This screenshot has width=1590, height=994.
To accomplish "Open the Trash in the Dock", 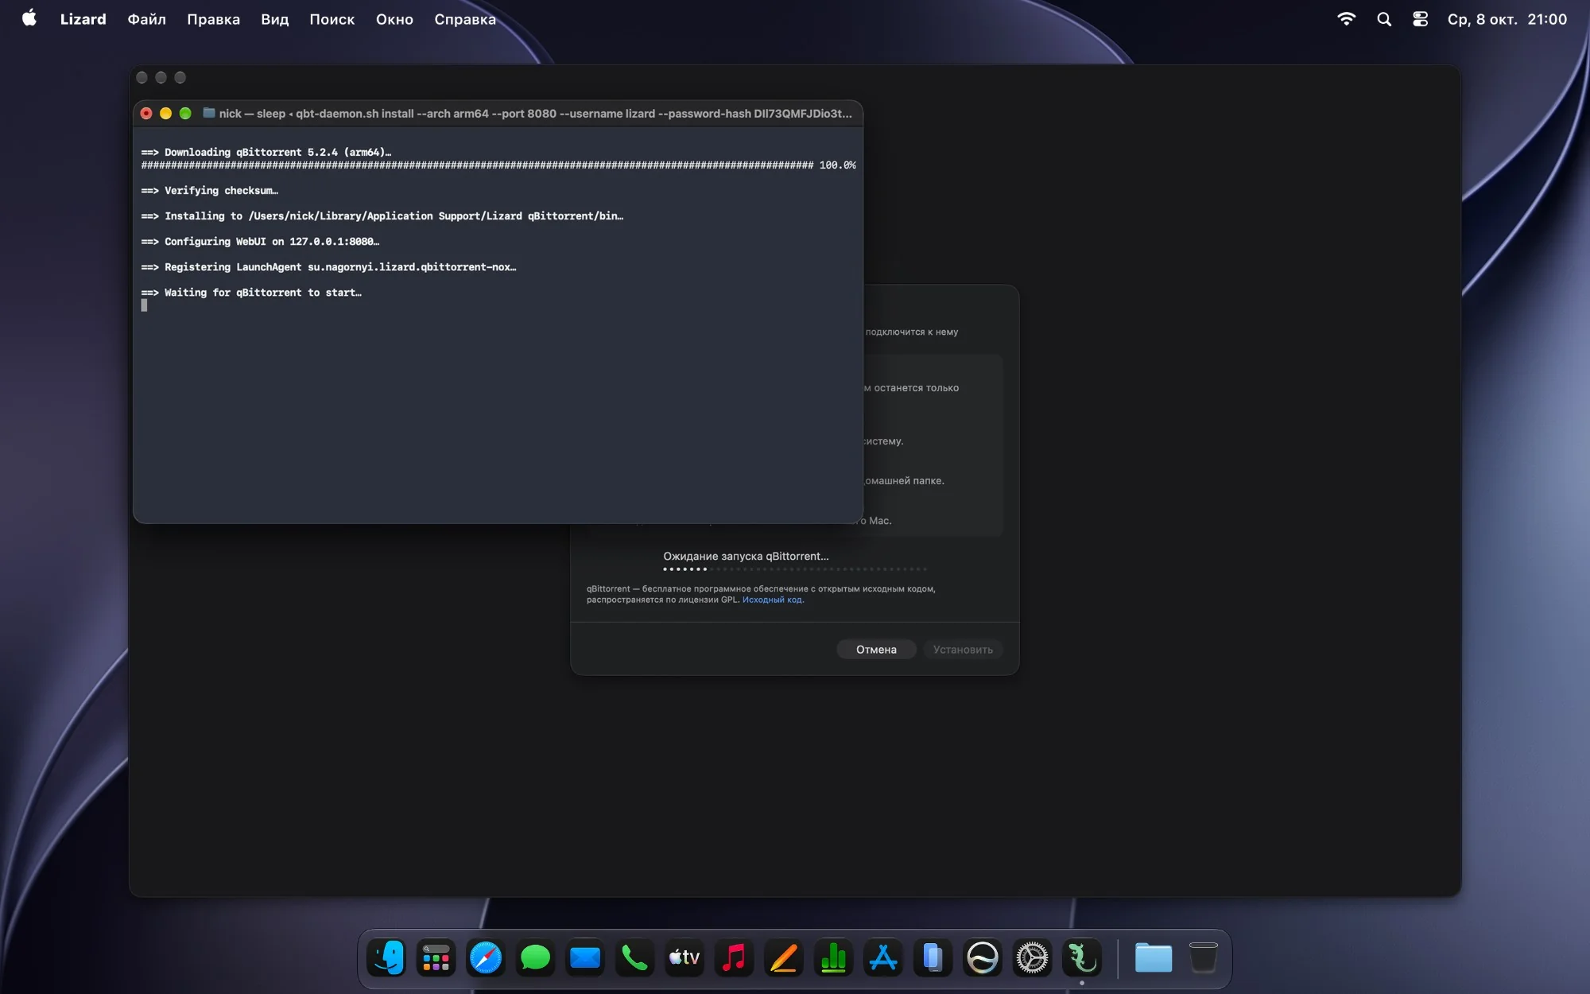I will pyautogui.click(x=1204, y=957).
